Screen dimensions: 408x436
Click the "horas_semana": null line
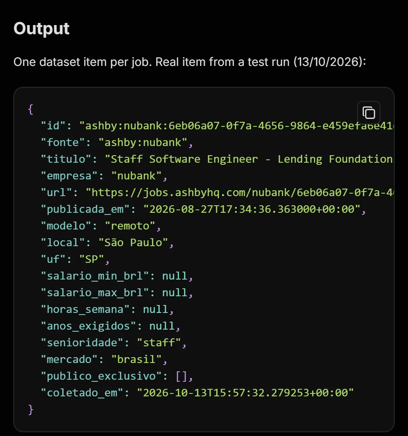coord(107,309)
